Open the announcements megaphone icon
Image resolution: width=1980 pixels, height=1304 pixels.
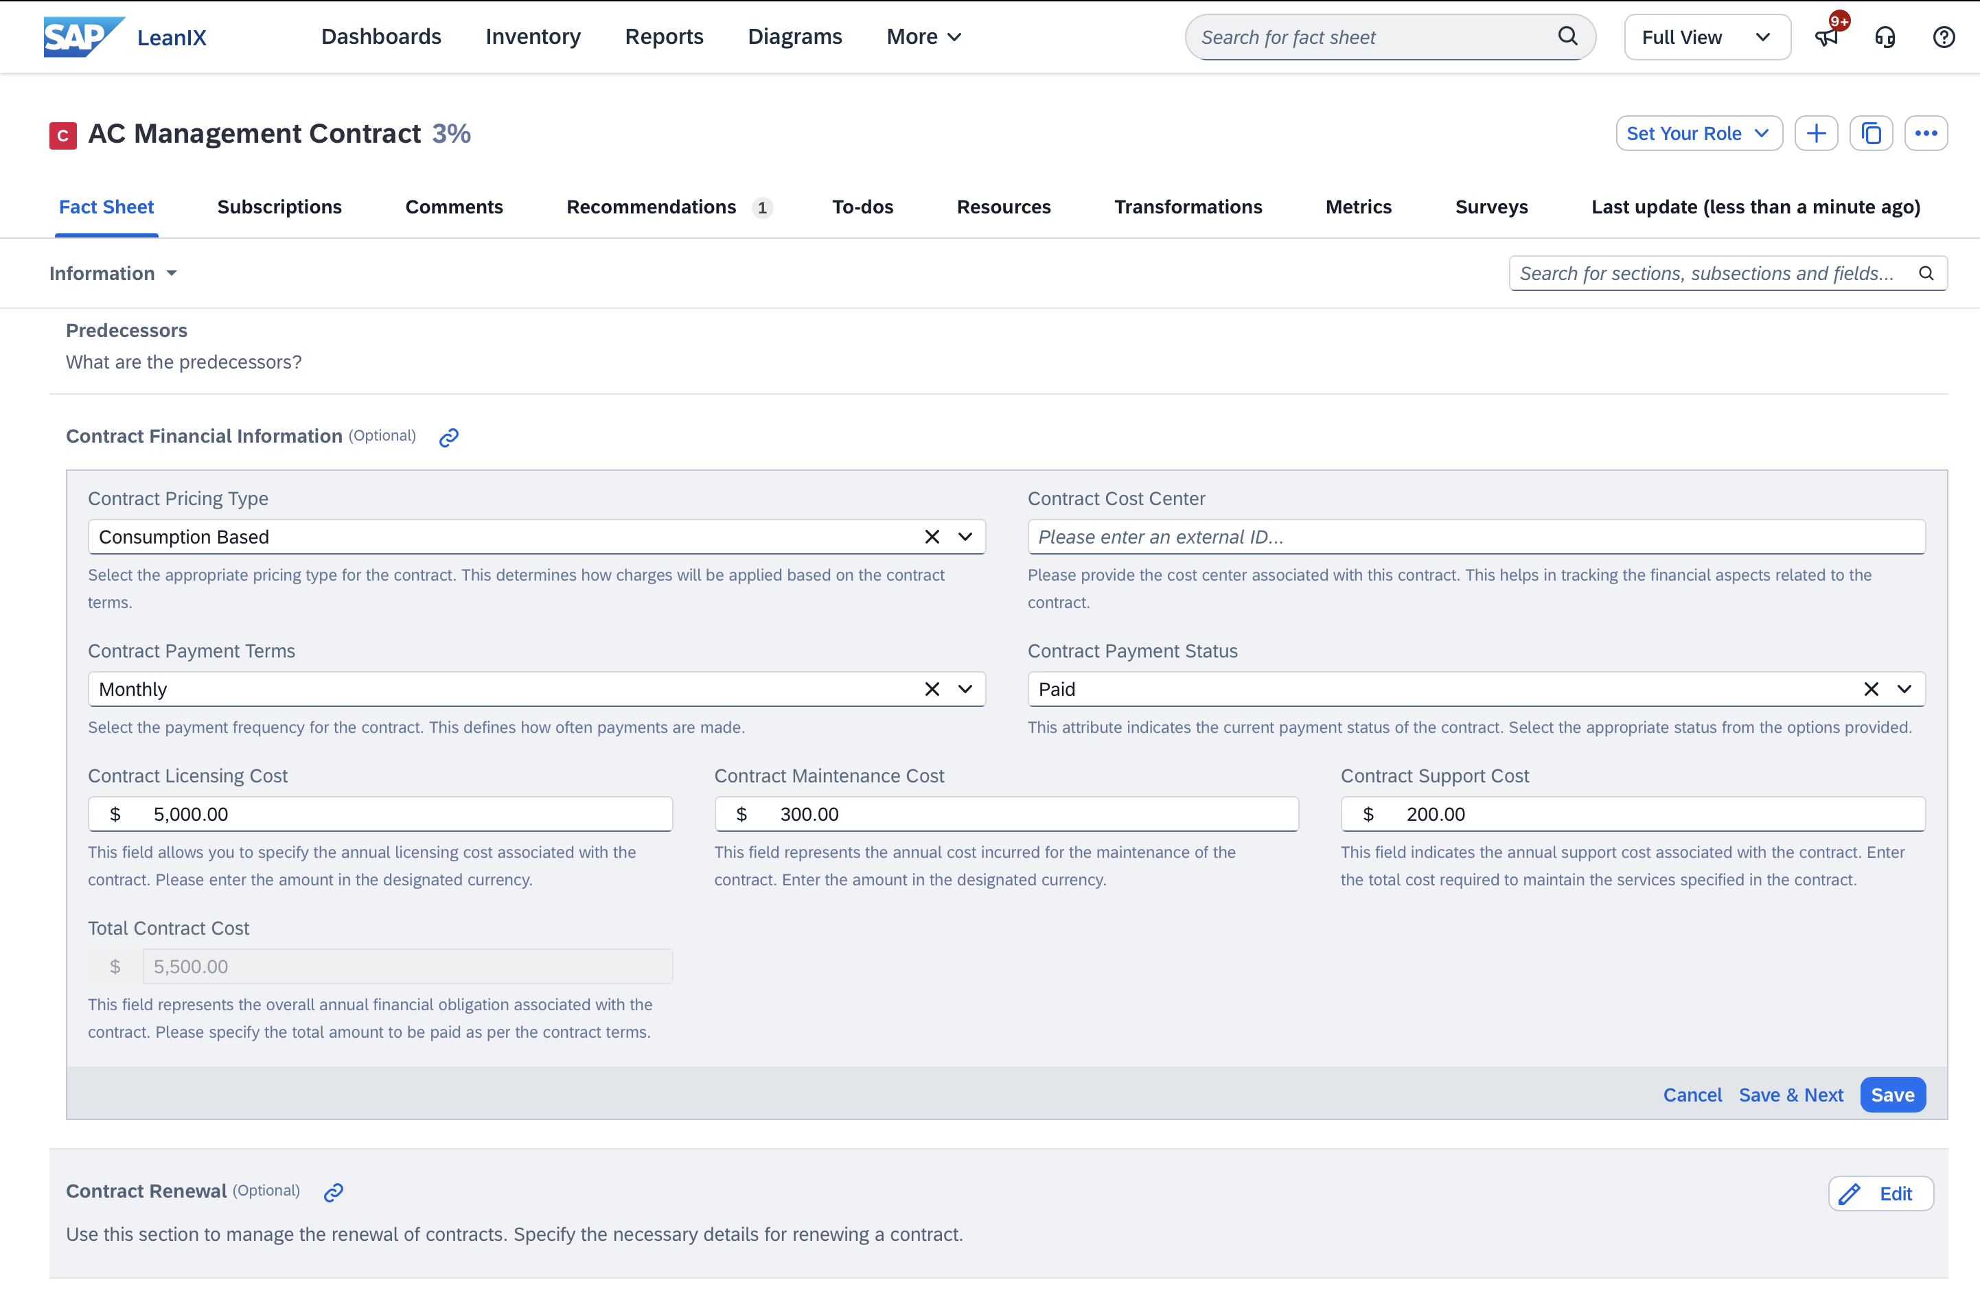click(x=1826, y=36)
